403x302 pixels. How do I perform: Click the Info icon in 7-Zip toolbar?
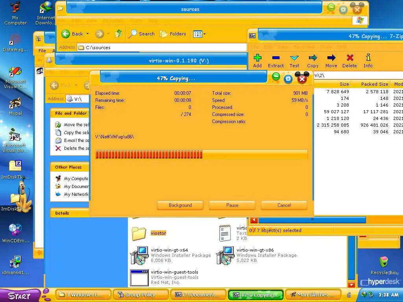368,61
